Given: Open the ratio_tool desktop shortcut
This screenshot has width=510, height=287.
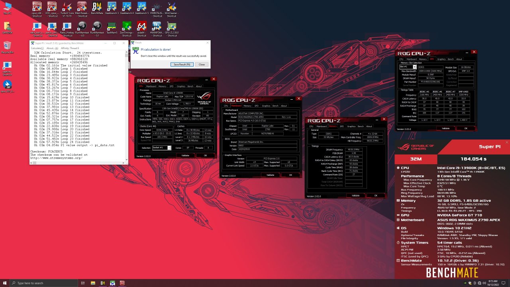Looking at the screenshot, I should tap(37, 29).
